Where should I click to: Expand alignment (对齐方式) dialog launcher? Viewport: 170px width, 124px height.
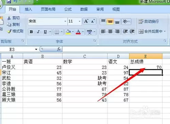165,40
